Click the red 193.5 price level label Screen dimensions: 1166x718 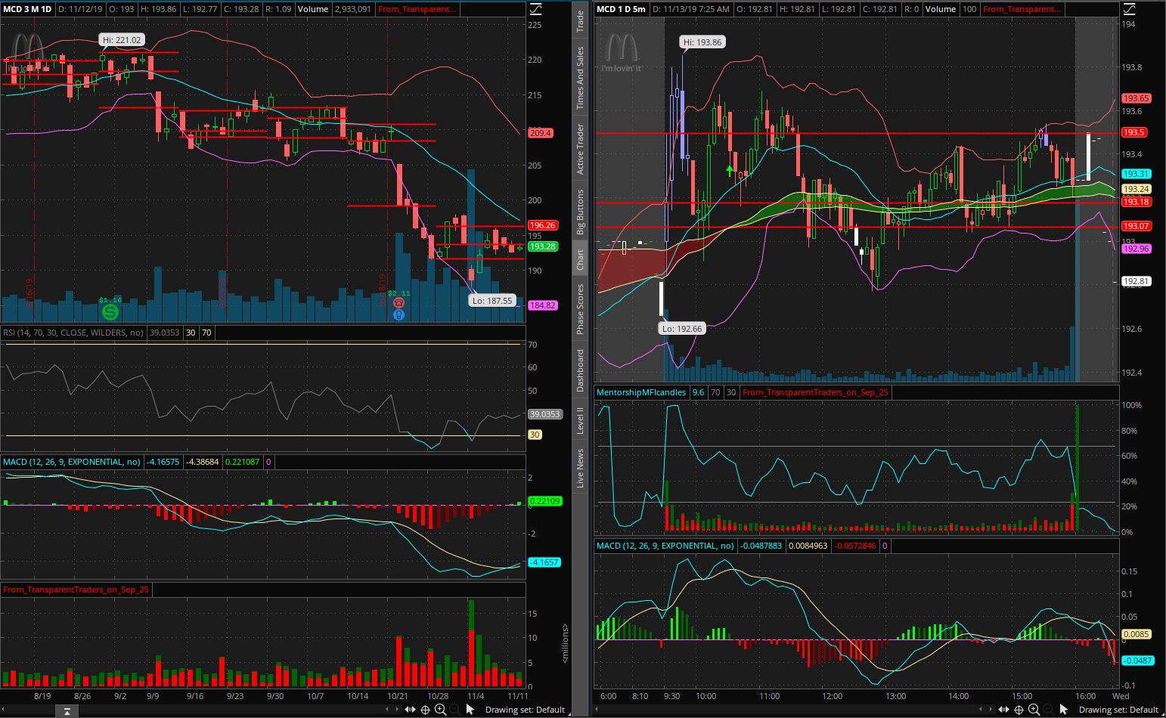coord(1133,132)
